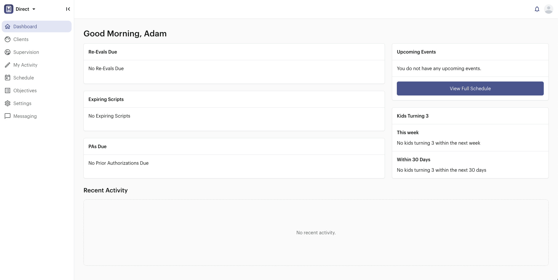
Task: Go to the Clients menu item
Action: [x=21, y=39]
